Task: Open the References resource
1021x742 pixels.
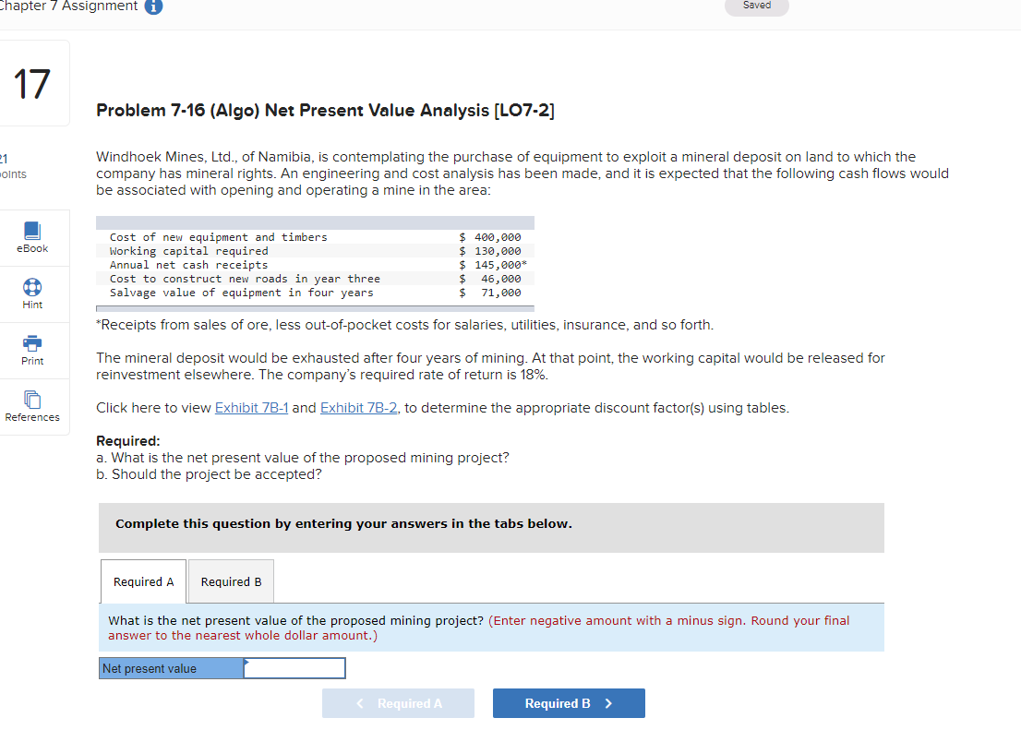Action: point(33,407)
